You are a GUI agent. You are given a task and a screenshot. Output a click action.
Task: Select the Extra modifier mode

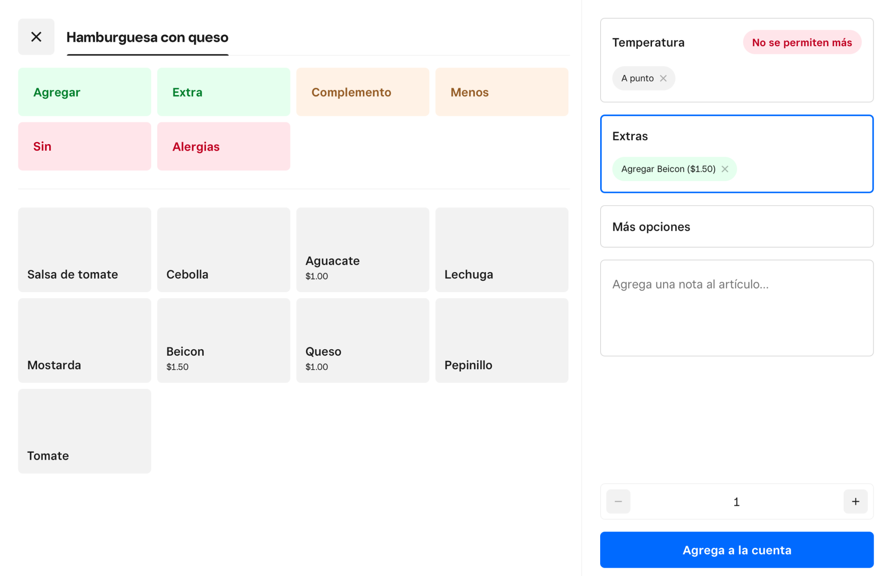pyautogui.click(x=223, y=92)
